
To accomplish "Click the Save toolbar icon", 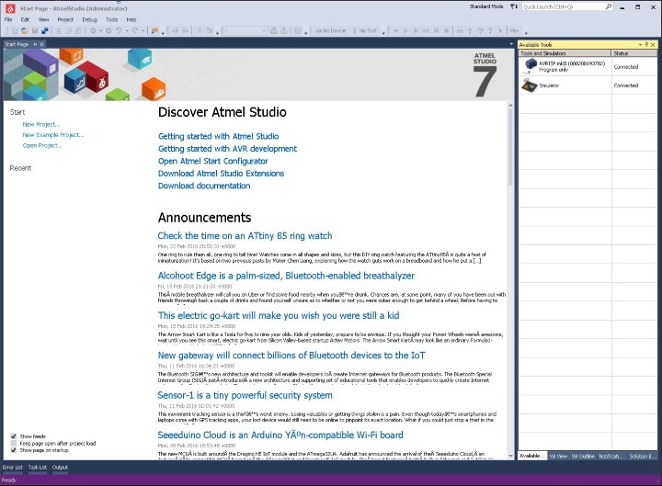I will pos(35,31).
